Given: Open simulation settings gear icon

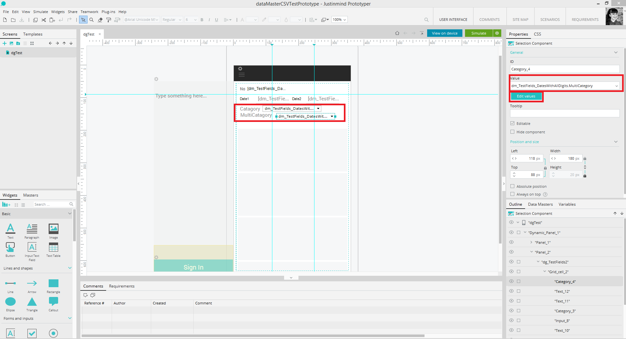Looking at the screenshot, I should point(497,33).
